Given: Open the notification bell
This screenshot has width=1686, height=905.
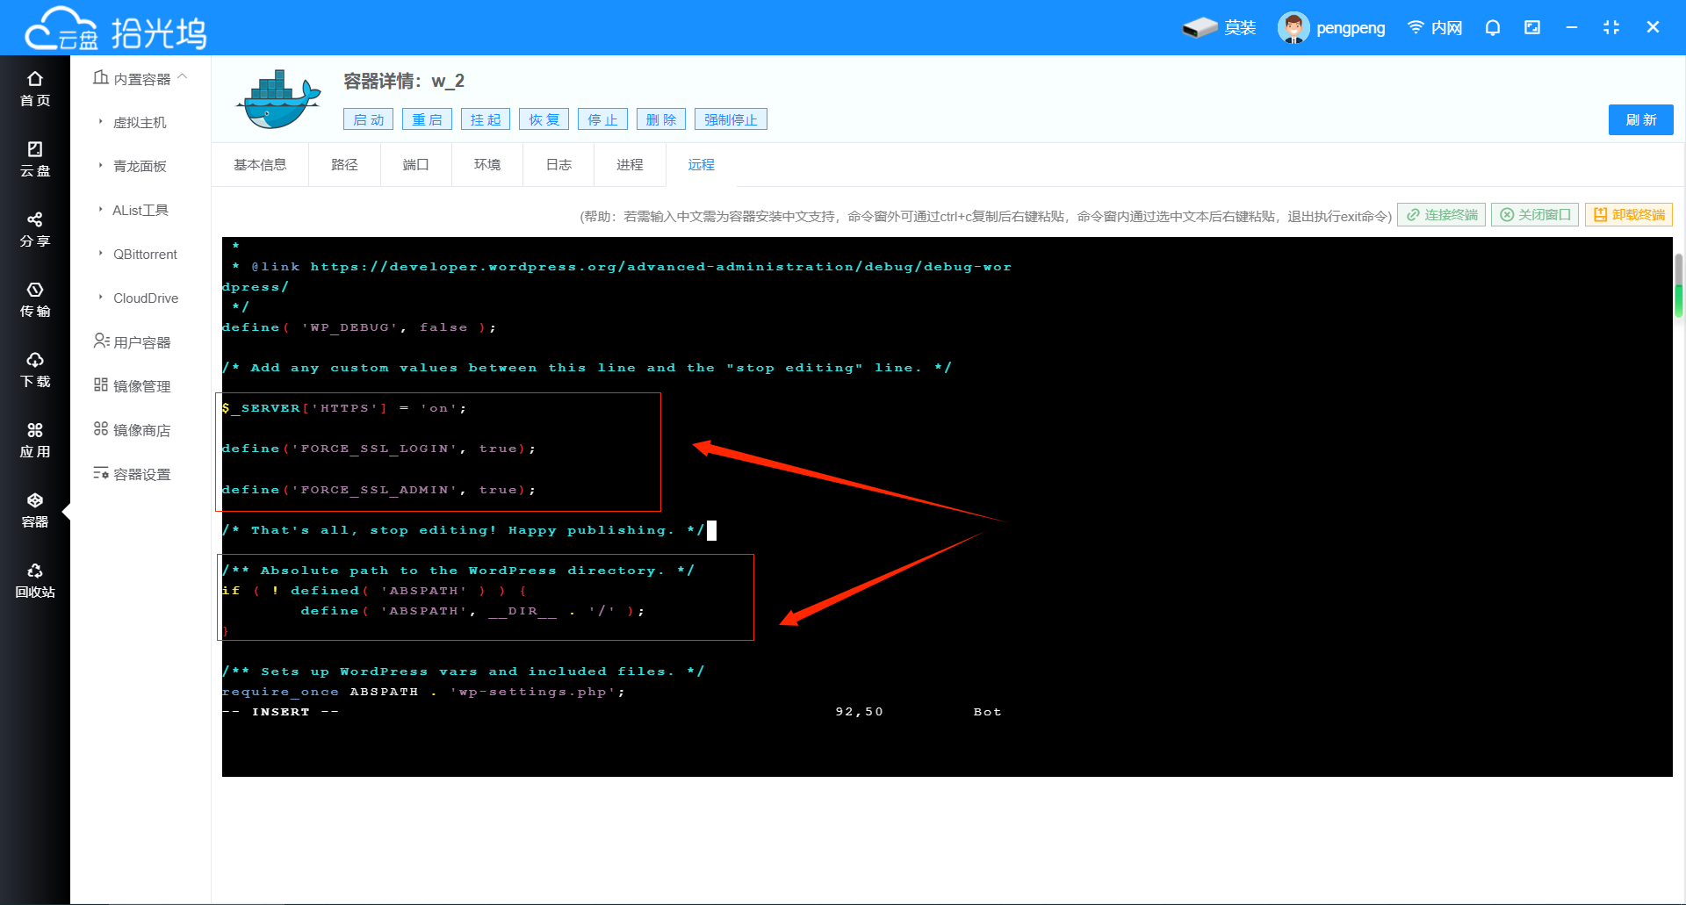Looking at the screenshot, I should click(x=1492, y=28).
